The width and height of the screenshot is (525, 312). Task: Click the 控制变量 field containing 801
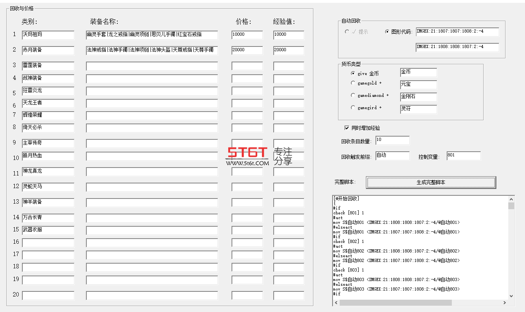pyautogui.click(x=463, y=156)
